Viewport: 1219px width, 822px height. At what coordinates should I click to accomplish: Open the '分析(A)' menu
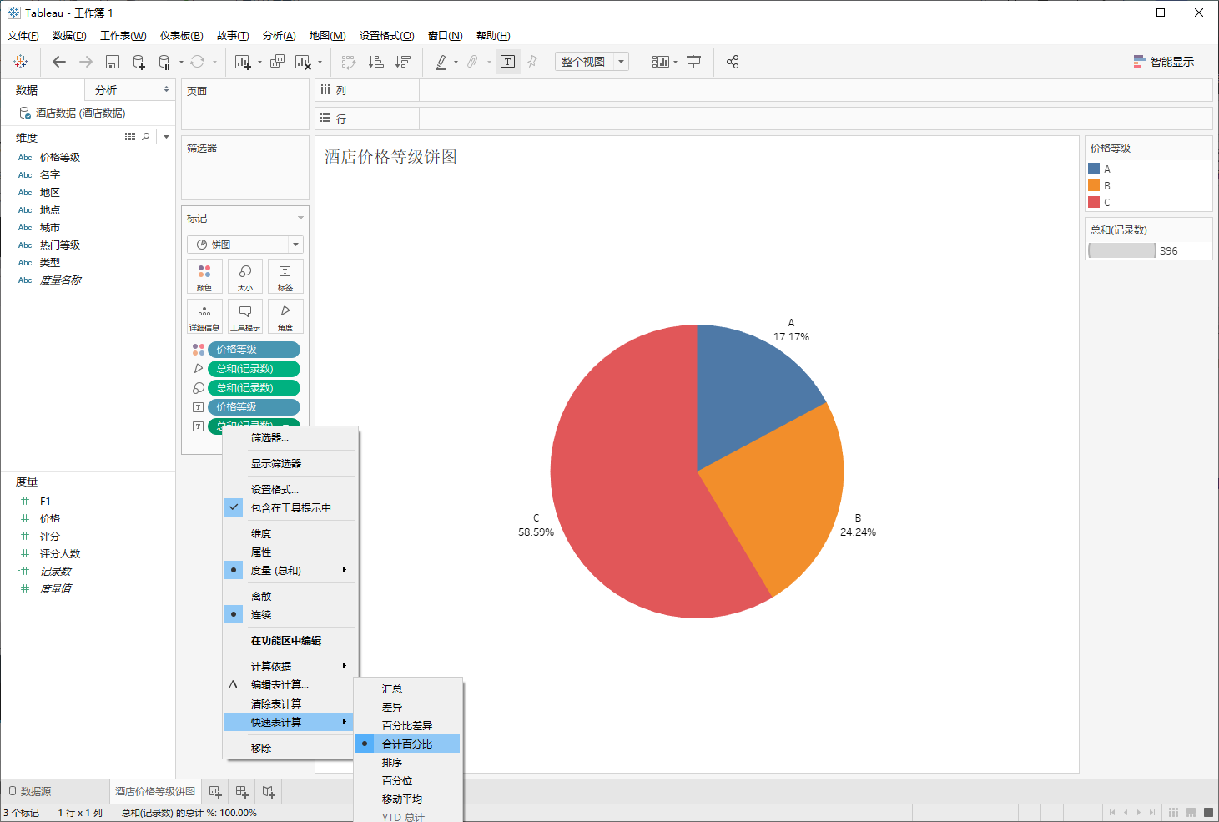tap(279, 36)
